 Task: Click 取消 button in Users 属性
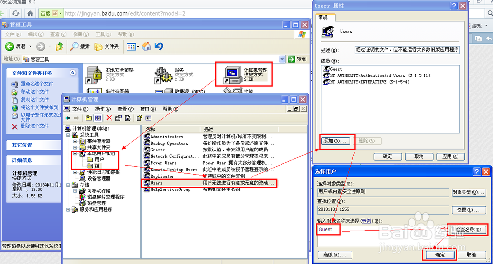pos(419,156)
